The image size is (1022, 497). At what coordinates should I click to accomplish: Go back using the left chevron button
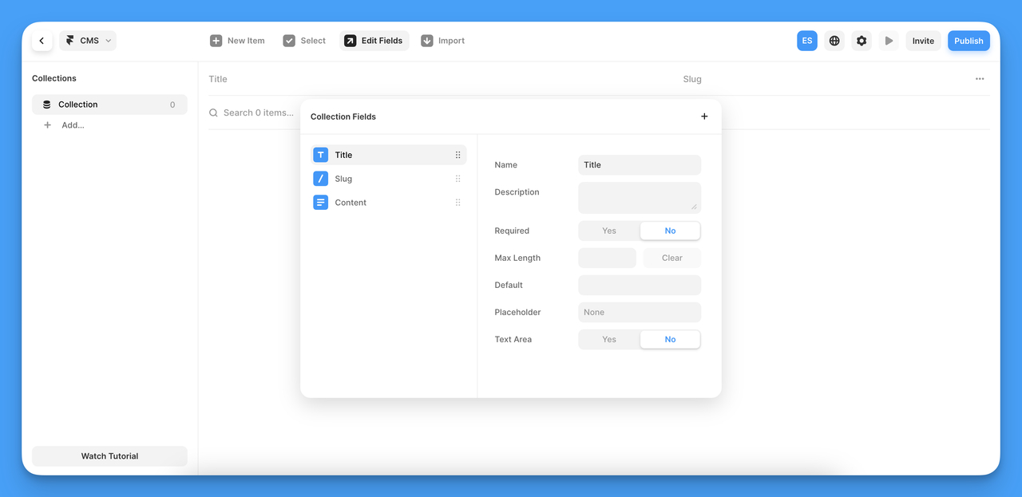click(42, 41)
